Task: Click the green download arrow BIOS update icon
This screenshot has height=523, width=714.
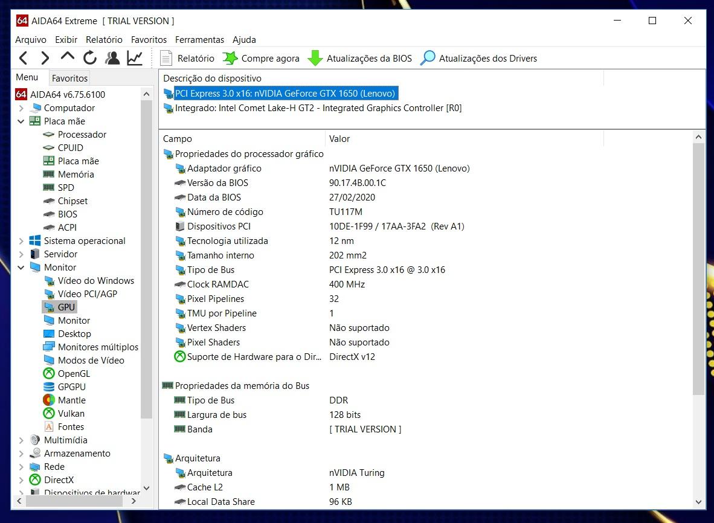Action: [315, 58]
